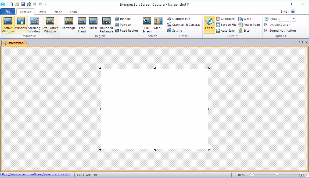Send output to Clipboard
Image resolution: width=309 pixels, height=178 pixels.
coord(225,19)
